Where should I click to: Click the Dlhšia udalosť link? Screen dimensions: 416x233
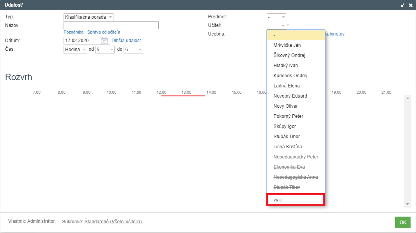[x=126, y=41]
